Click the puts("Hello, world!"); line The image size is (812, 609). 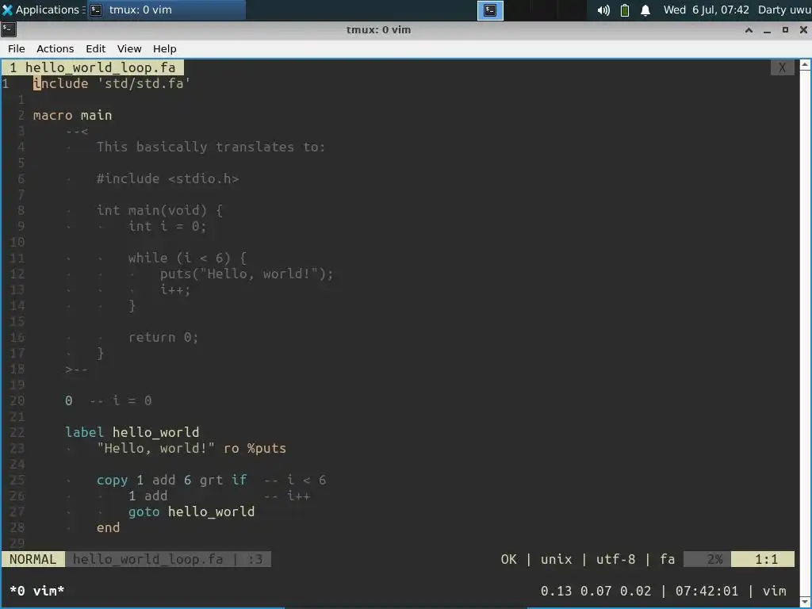pos(247,274)
